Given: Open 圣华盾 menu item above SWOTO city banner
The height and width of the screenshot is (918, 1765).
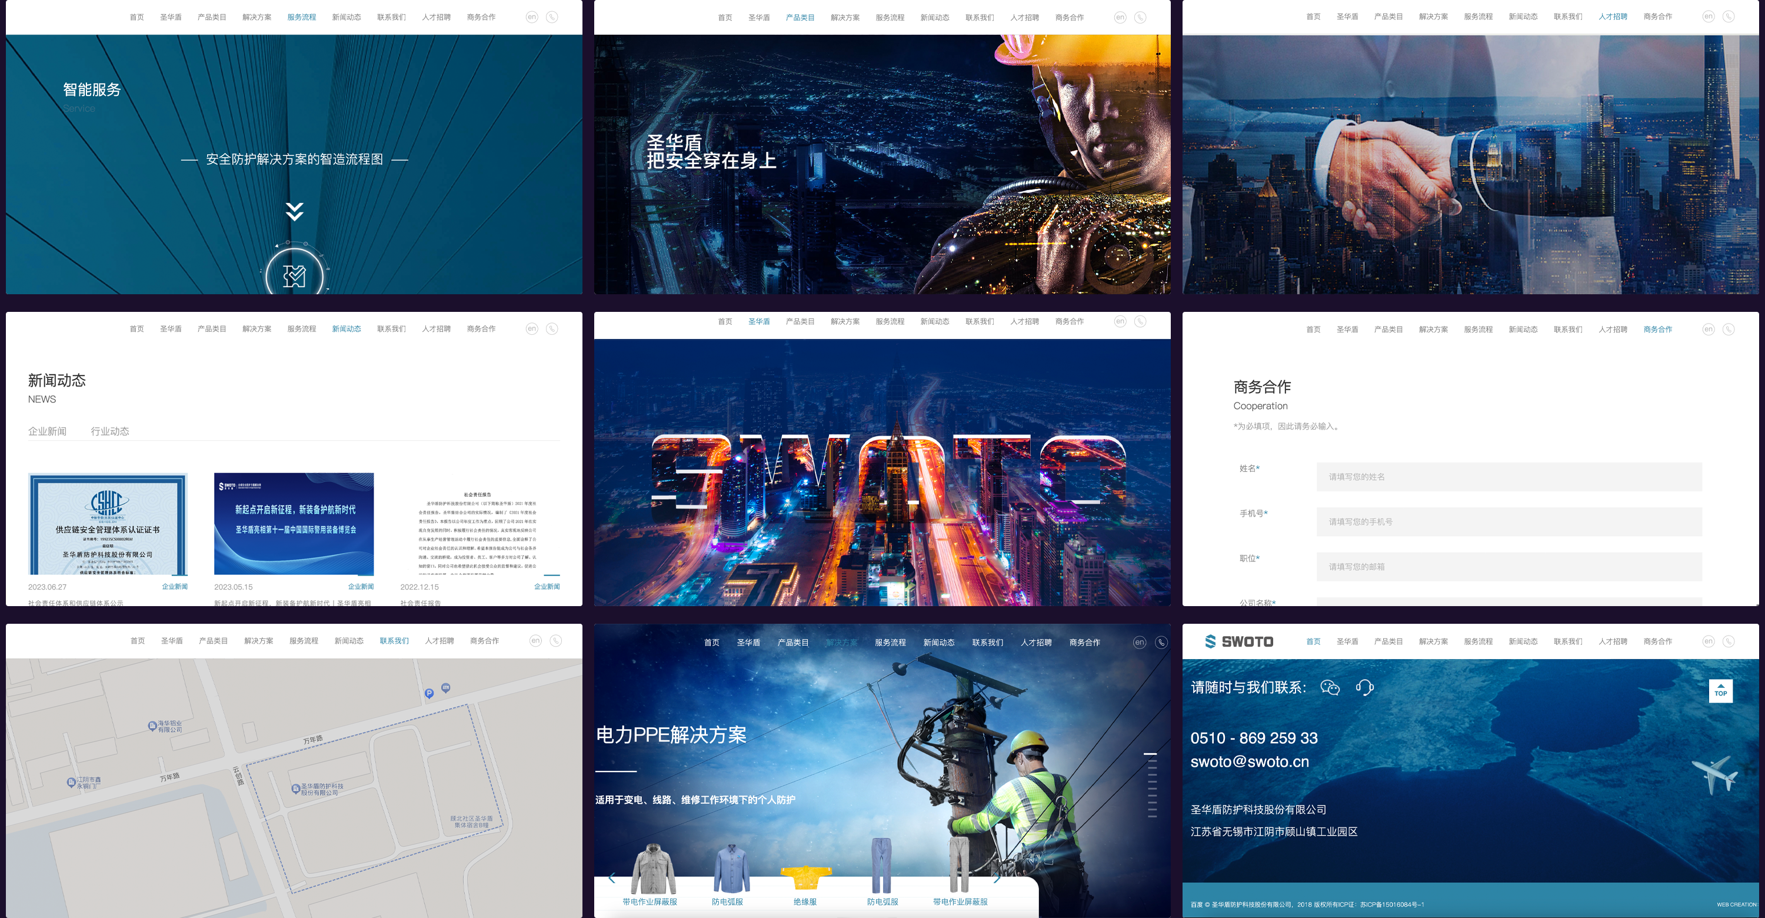Looking at the screenshot, I should pyautogui.click(x=759, y=321).
